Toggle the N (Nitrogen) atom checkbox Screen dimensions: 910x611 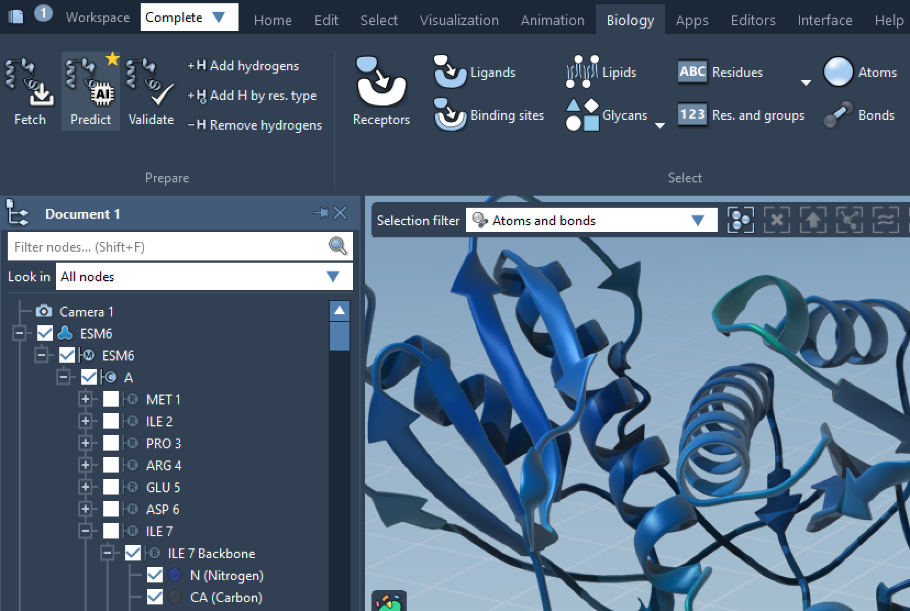coord(155,575)
